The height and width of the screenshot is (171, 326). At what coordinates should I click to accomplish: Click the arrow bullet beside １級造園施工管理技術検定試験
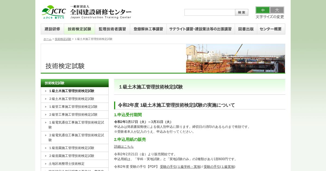pos(46,148)
